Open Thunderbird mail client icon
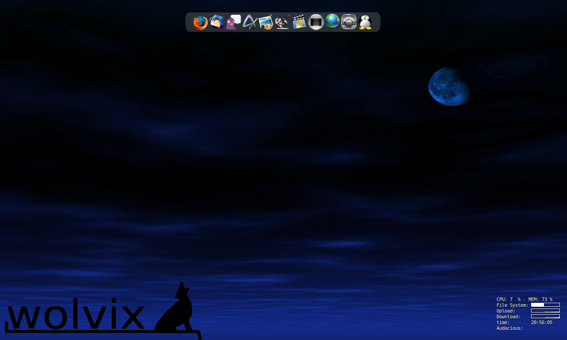567x340 pixels. click(217, 22)
